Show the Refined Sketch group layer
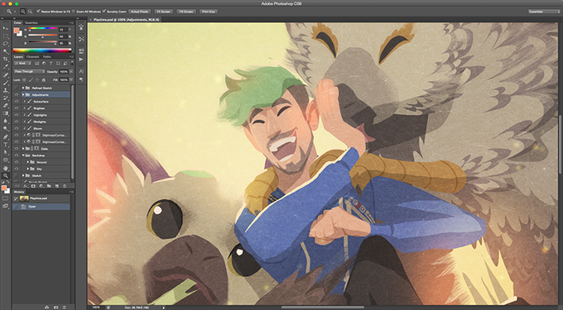This screenshot has height=310, width=563. pyautogui.click(x=17, y=88)
